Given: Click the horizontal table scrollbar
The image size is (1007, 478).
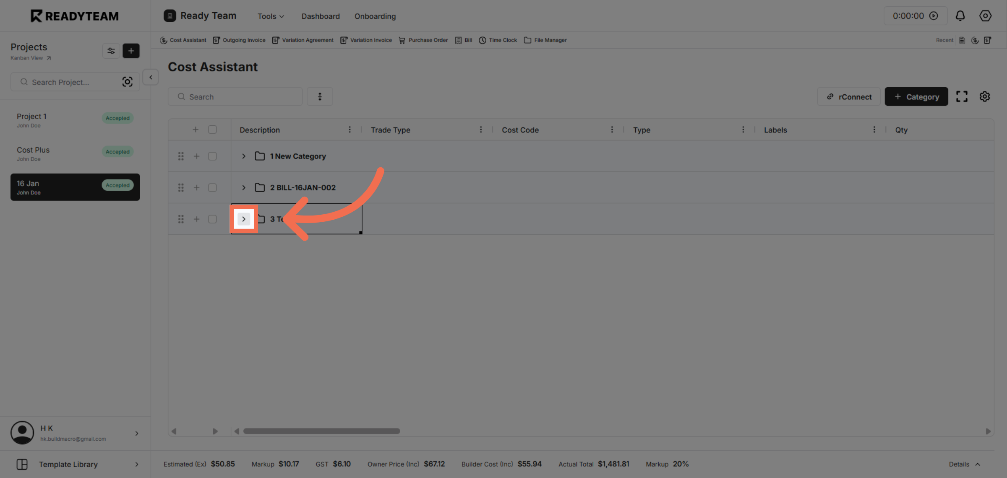Looking at the screenshot, I should click(321, 431).
